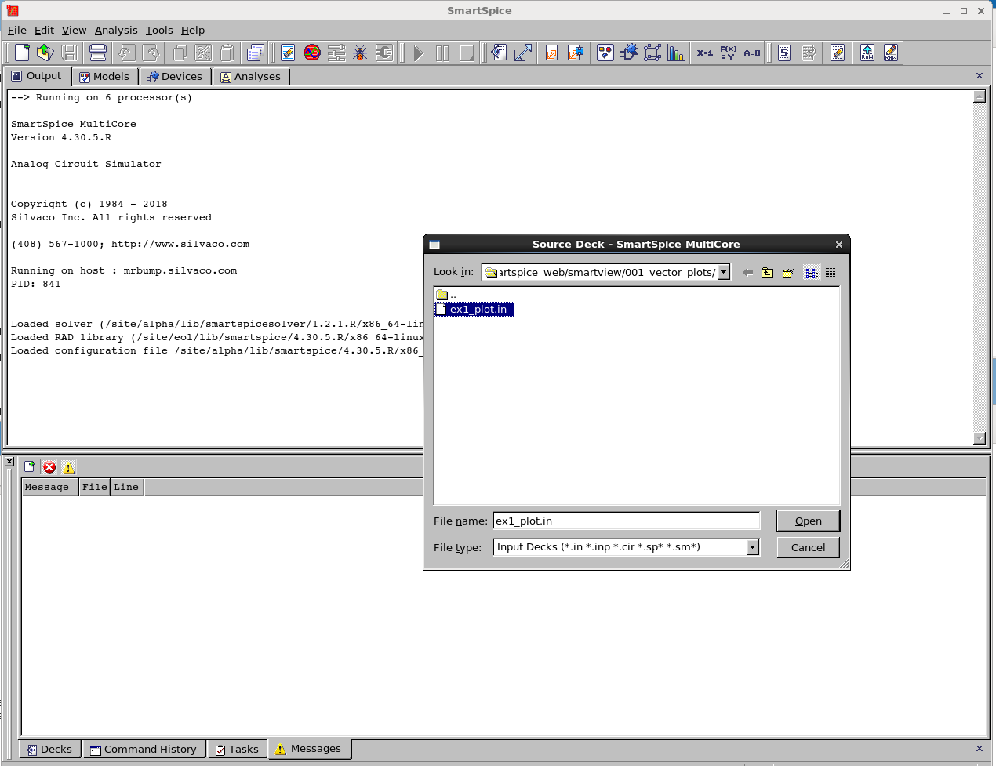Switch to the Tasks bottom tab

tap(238, 749)
